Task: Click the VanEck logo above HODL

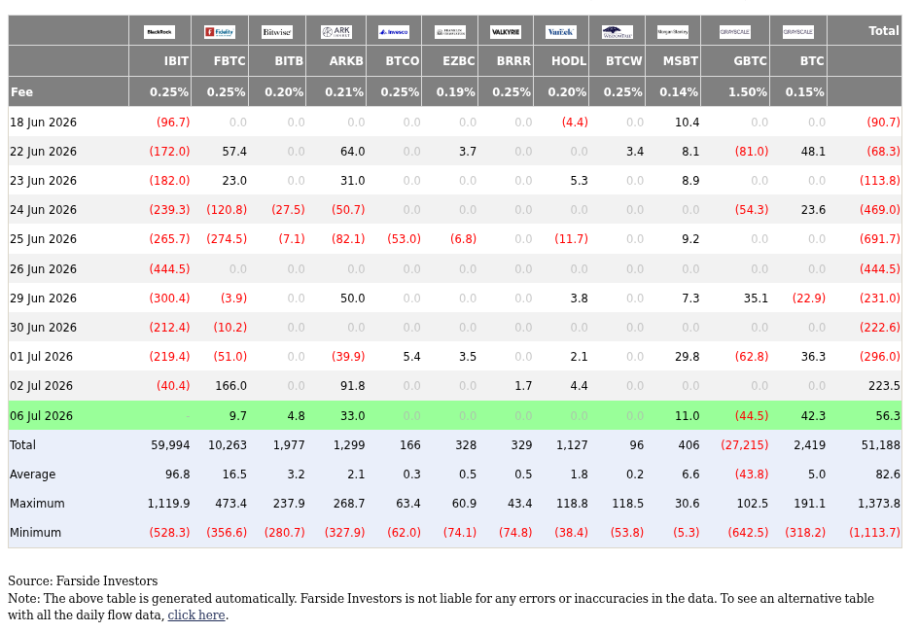Action: pos(561,31)
